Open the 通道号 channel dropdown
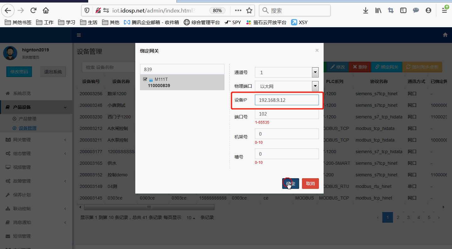Screen dimensions: 452x249 (x=315, y=72)
